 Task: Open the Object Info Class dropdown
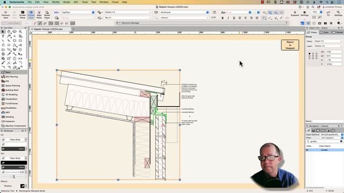point(328,41)
